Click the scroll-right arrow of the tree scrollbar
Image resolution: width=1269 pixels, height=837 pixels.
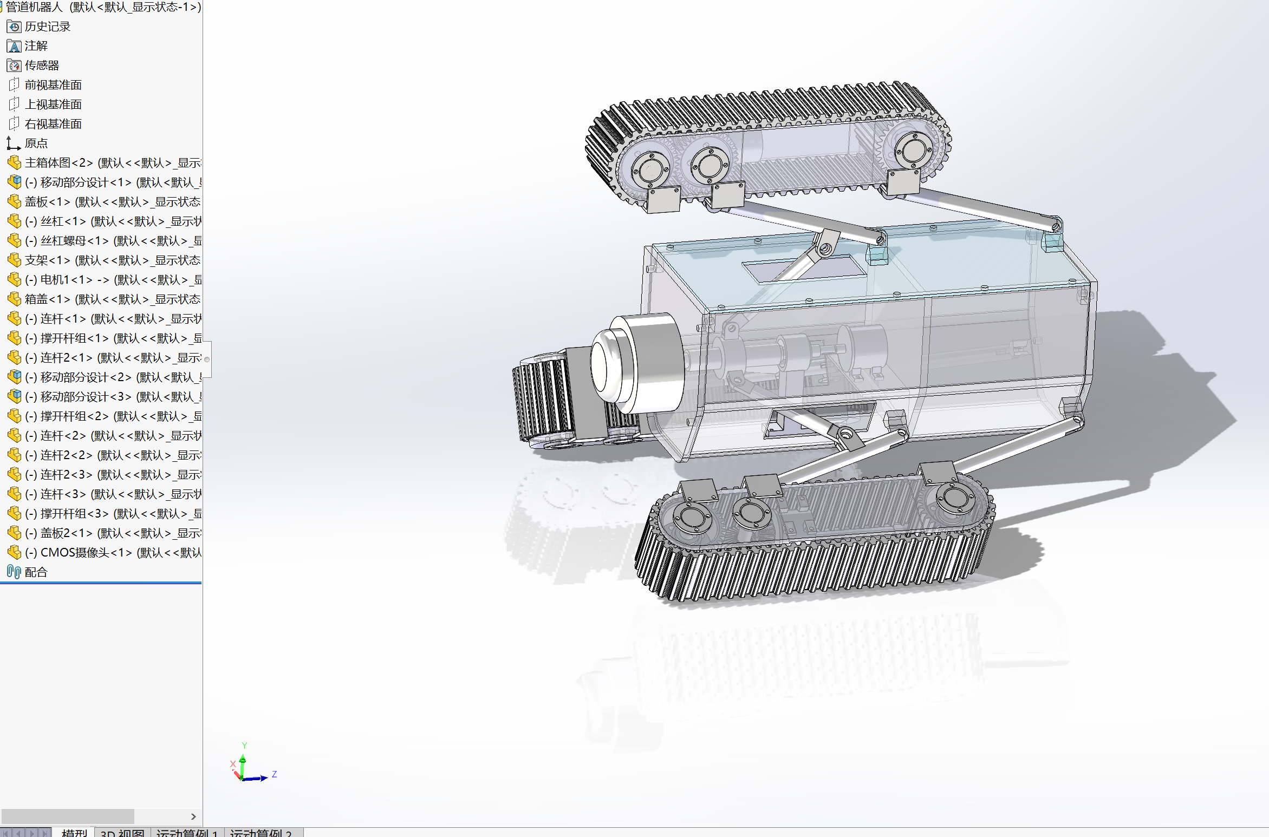(193, 816)
